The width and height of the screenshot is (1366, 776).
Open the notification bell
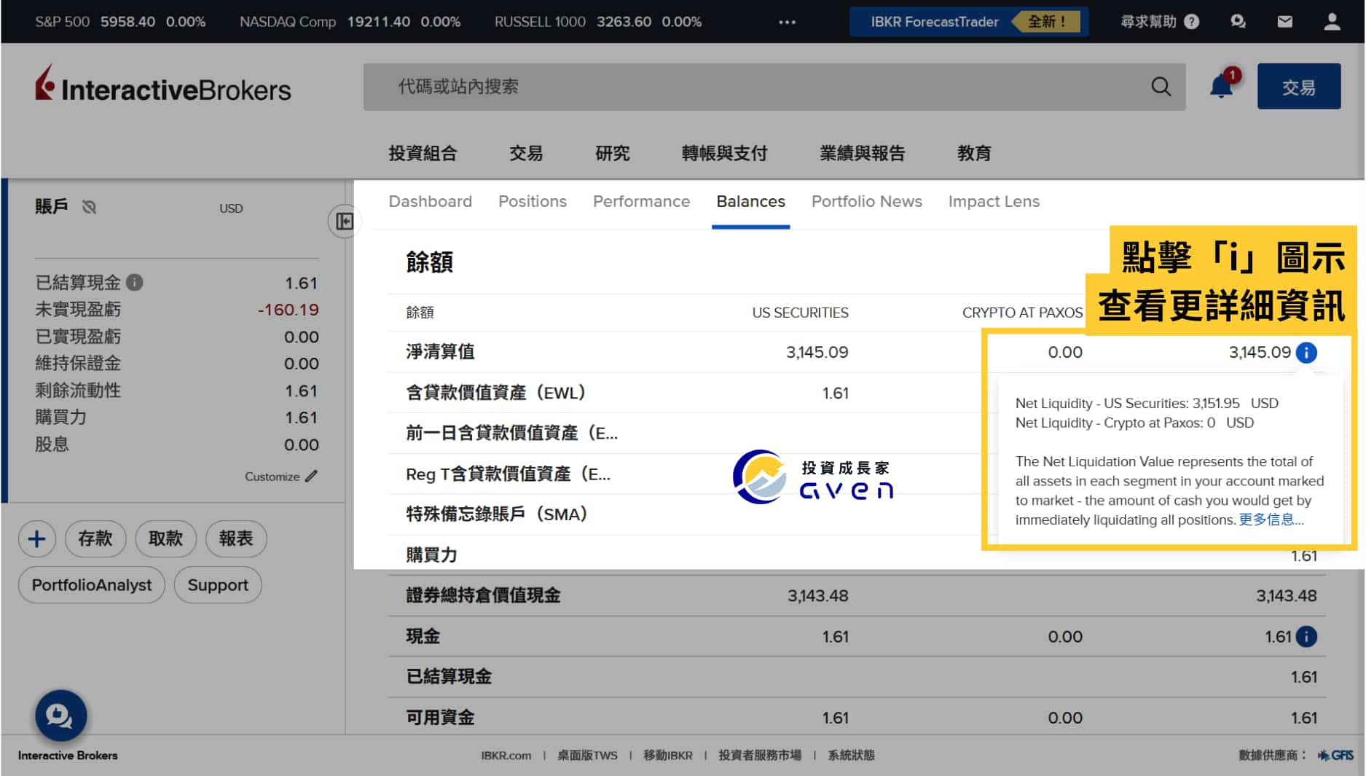pyautogui.click(x=1222, y=86)
